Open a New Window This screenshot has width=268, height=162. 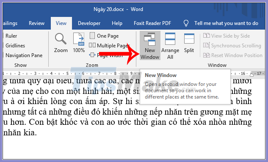tap(150, 46)
